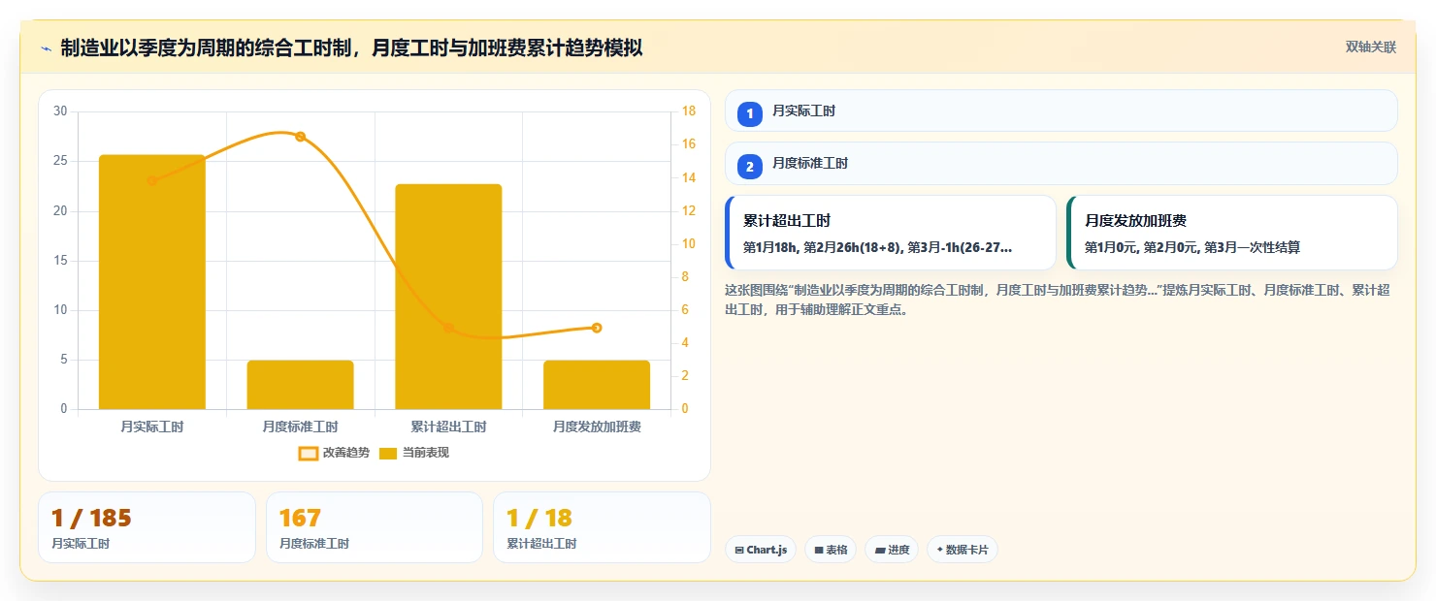Click the description paragraph starting 这张图围绕
1436x601 pixels.
point(1059,300)
